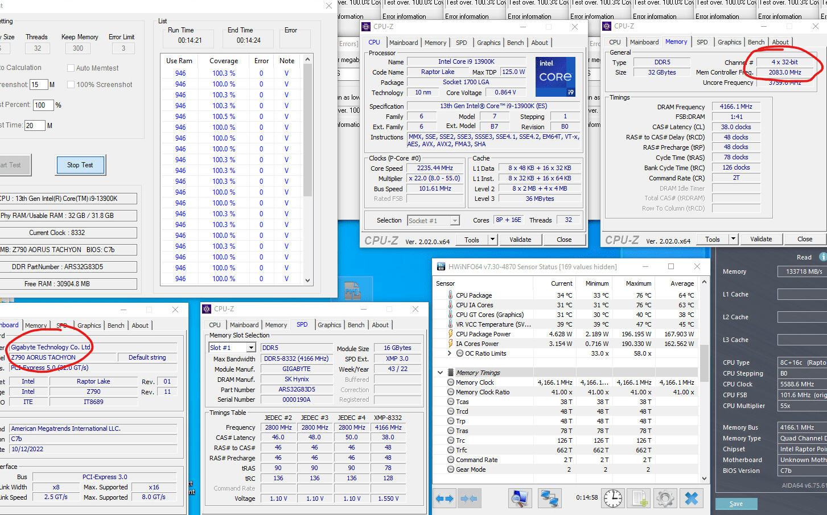
Task: Open HWiNFO remote network monitors icon
Action: (x=549, y=498)
